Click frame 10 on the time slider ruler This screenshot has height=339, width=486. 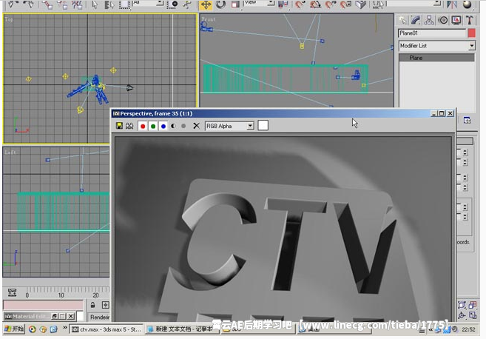(61, 295)
